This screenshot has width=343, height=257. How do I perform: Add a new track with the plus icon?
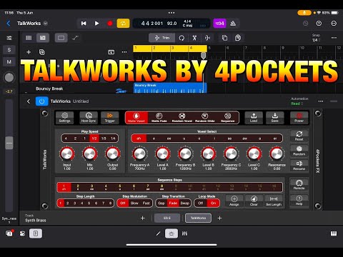point(29,52)
